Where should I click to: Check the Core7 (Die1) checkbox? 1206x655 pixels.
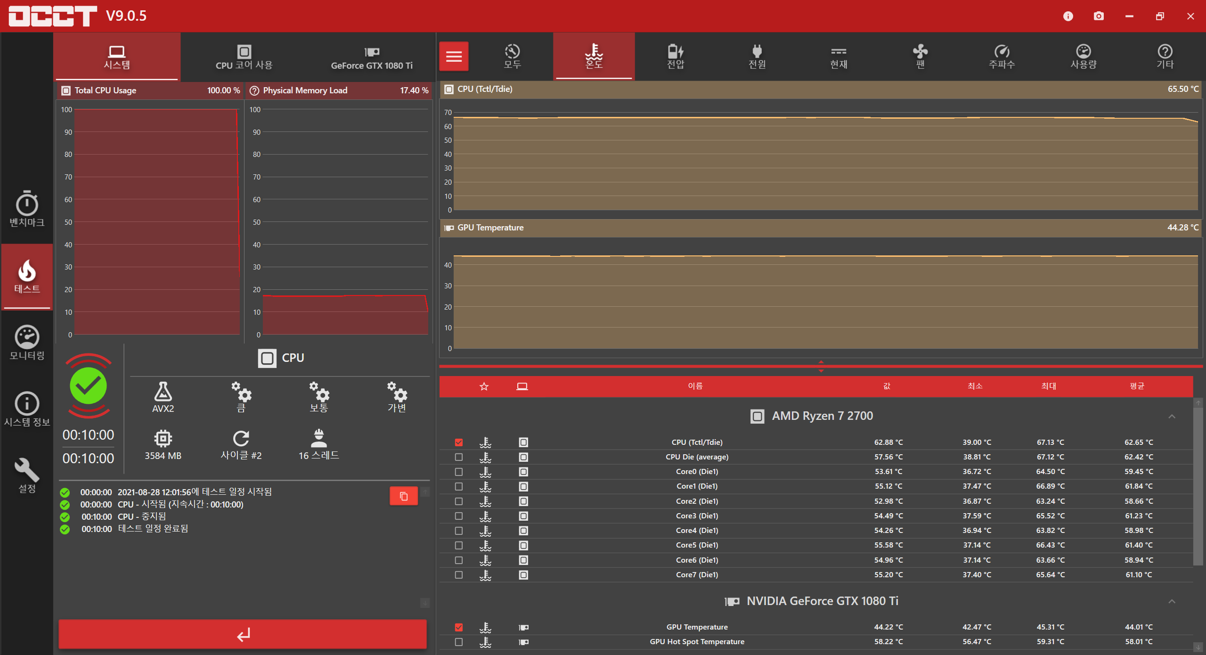[459, 575]
